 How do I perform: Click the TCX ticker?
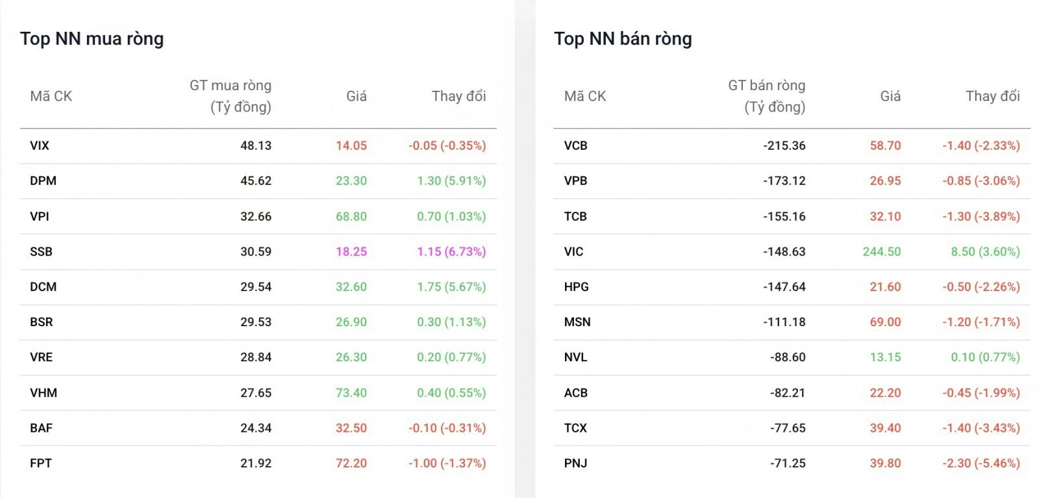(x=575, y=428)
